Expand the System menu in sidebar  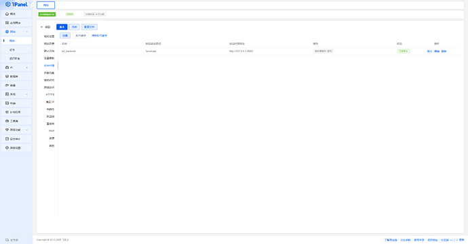coord(27,95)
